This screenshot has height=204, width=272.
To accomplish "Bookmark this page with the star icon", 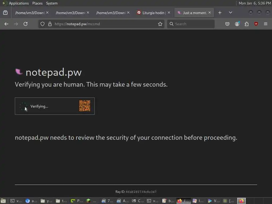I will [160, 24].
